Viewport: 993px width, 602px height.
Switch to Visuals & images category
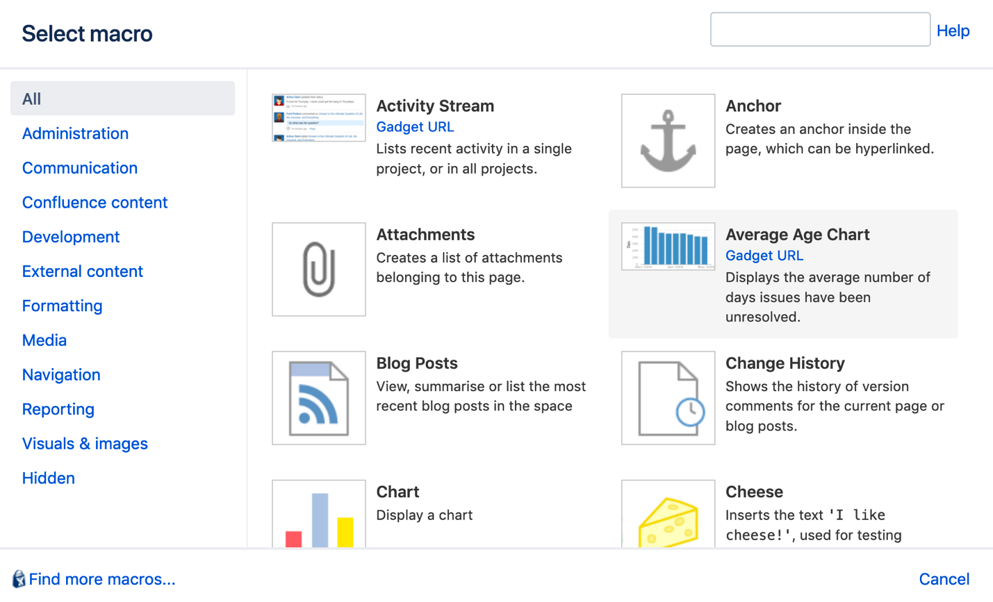tap(85, 444)
